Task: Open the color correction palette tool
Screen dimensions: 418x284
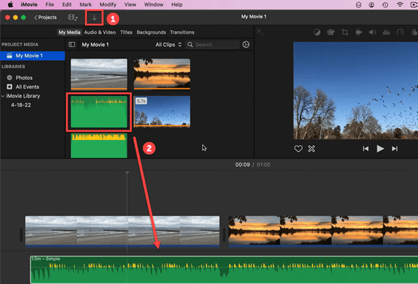Action: (331, 32)
